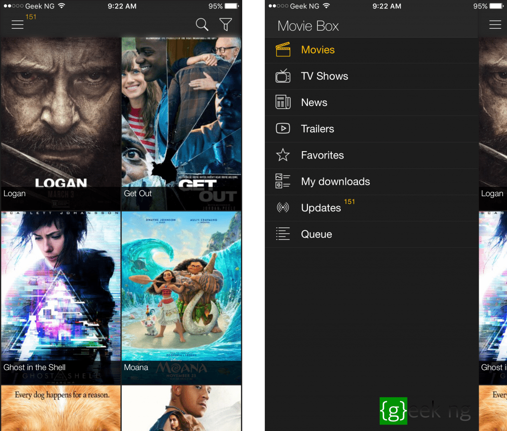
Task: Tap the 'Get Out' title caption
Action: pos(138,194)
